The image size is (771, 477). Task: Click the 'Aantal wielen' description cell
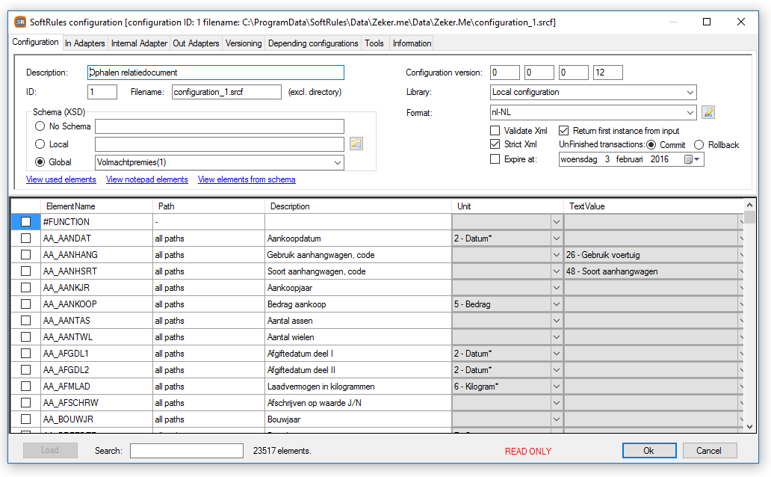click(358, 337)
